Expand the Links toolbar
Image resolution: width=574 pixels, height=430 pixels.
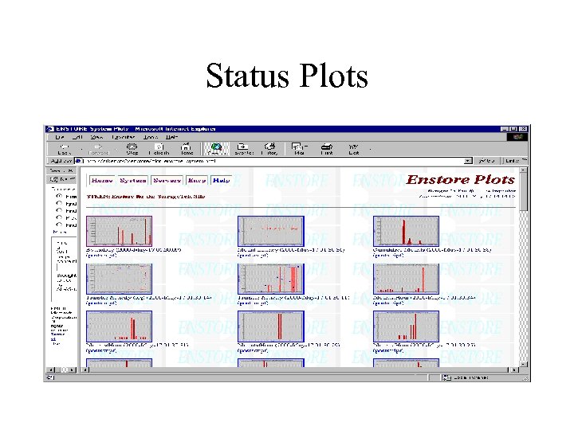point(515,161)
